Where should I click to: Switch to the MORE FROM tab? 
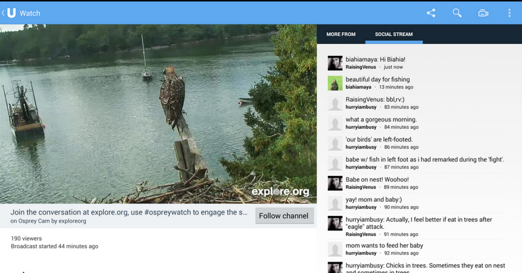point(341,34)
